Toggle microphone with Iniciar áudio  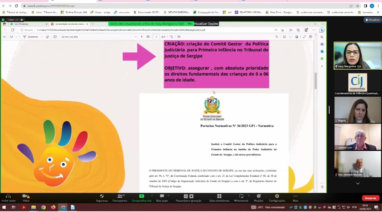[8, 197]
